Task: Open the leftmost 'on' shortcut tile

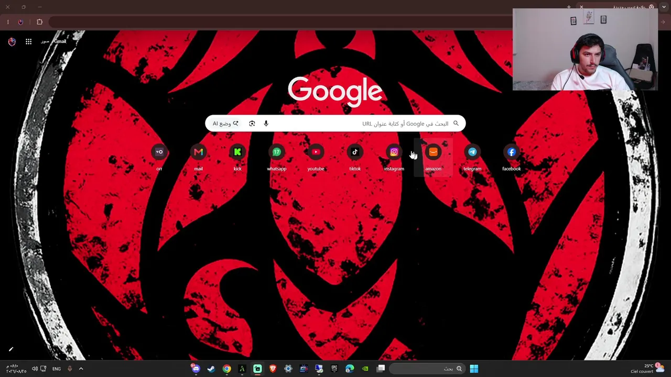Action: click(159, 158)
